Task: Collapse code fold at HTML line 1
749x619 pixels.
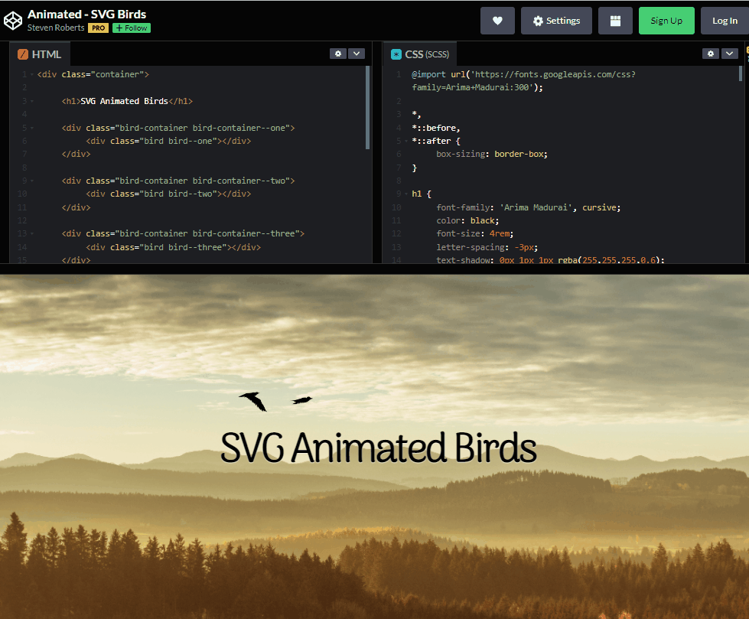Action: point(32,74)
